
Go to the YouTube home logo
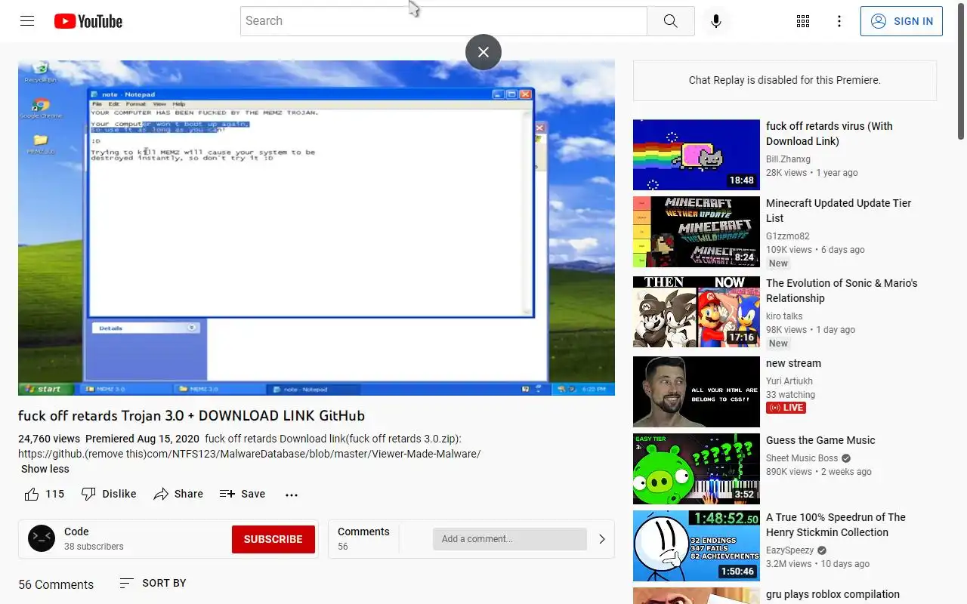[x=88, y=21]
